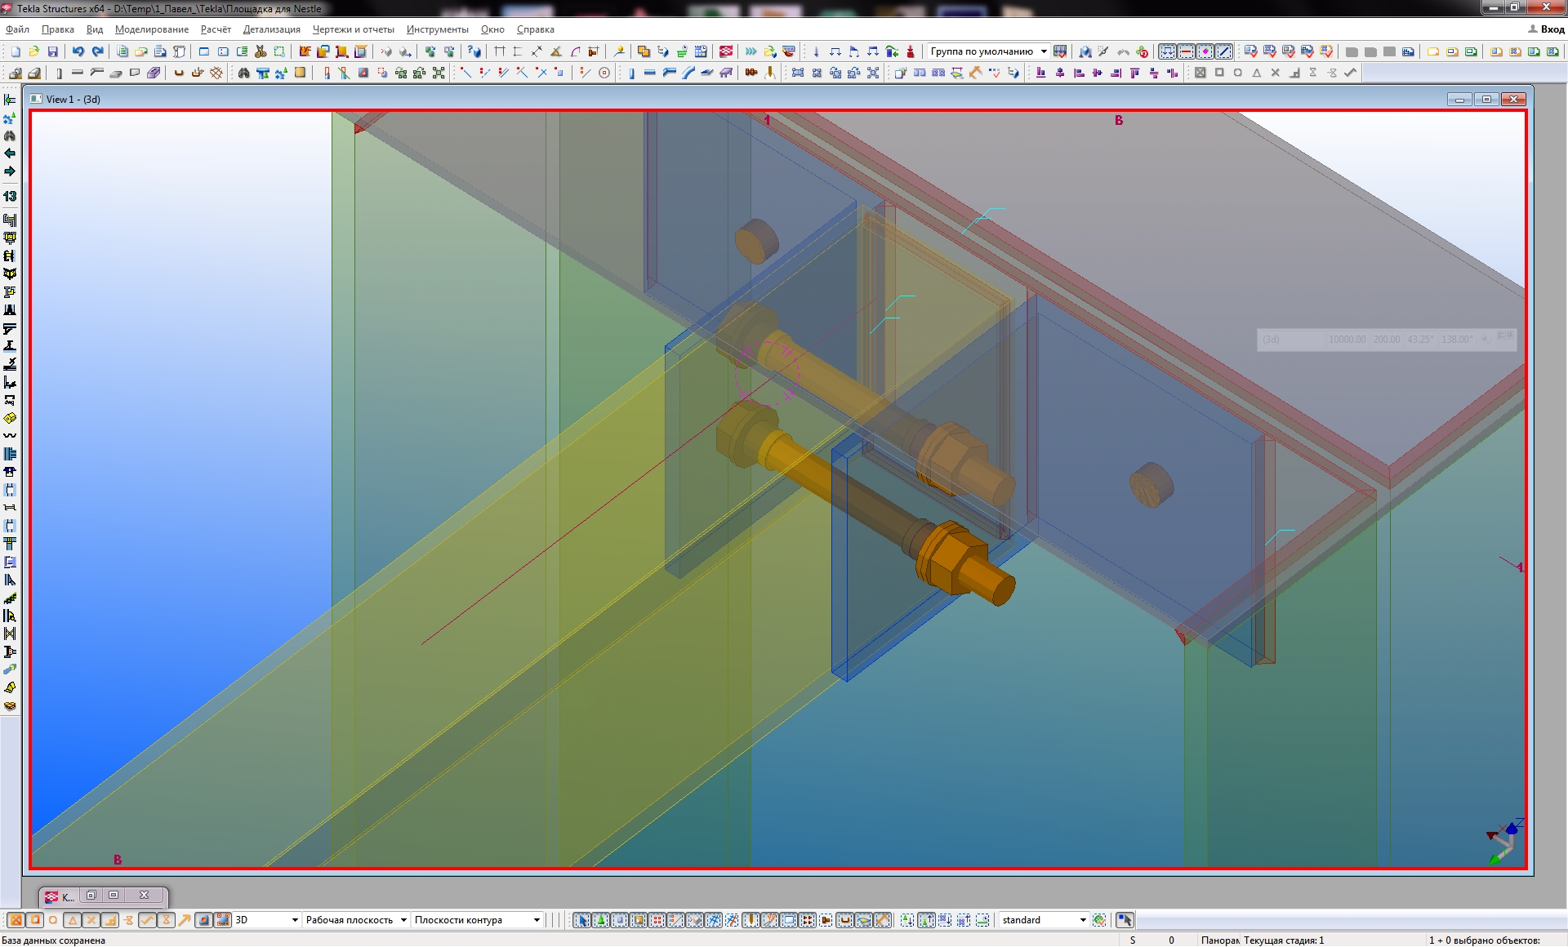Viewport: 1568px width, 947px height.
Task: Click the scissors clip plane icon
Action: tap(261, 51)
